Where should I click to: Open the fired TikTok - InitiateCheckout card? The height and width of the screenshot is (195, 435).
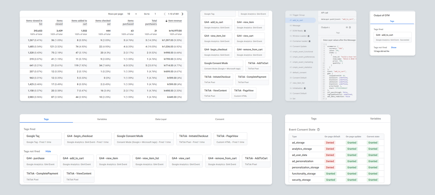(194, 139)
